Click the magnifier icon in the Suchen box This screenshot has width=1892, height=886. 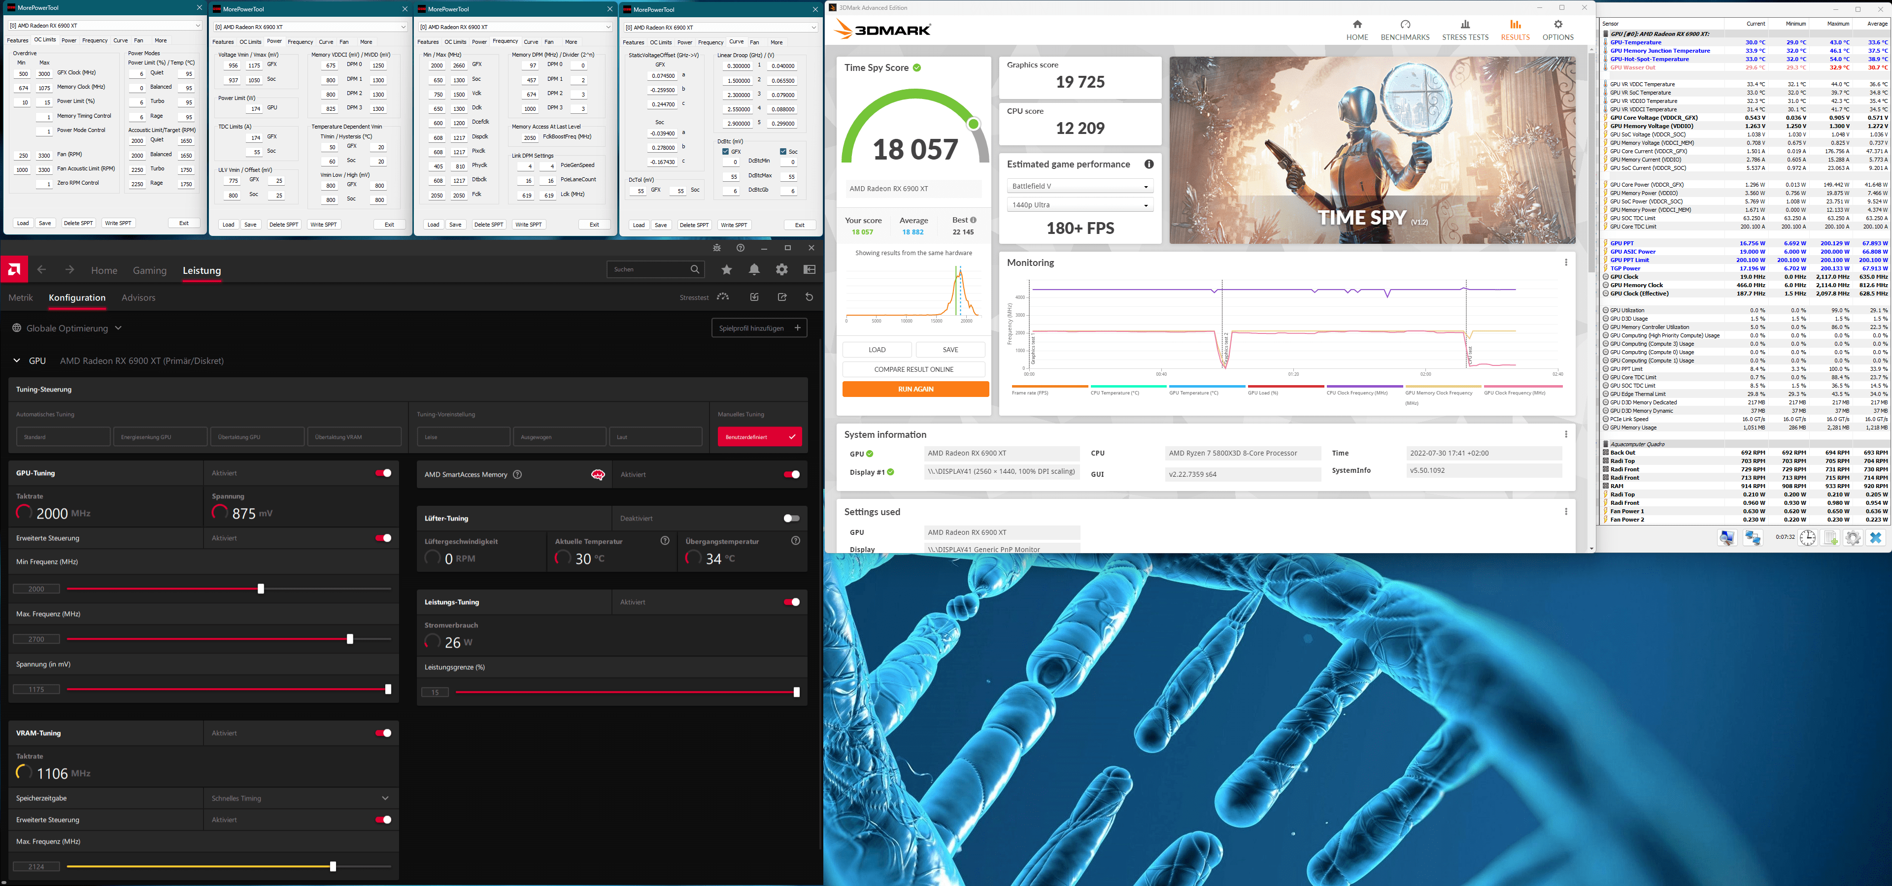(695, 269)
